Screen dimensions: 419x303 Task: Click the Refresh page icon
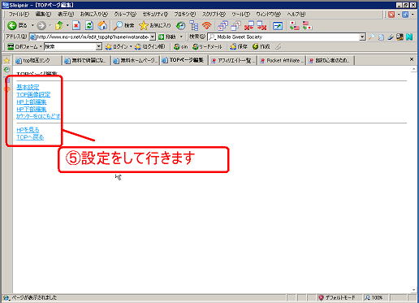(x=89, y=26)
